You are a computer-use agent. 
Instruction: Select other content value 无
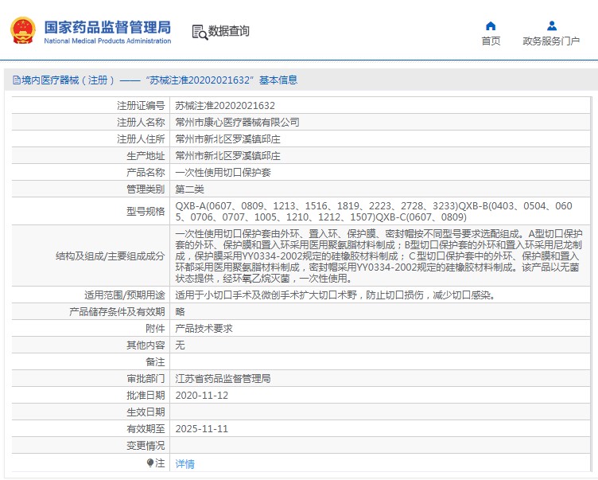point(180,345)
